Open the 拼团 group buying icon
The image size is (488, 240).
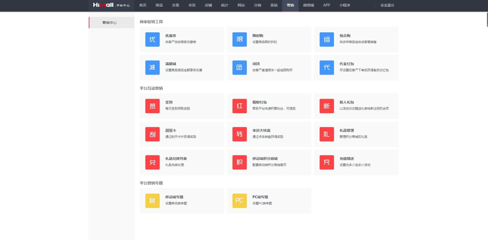point(239,67)
